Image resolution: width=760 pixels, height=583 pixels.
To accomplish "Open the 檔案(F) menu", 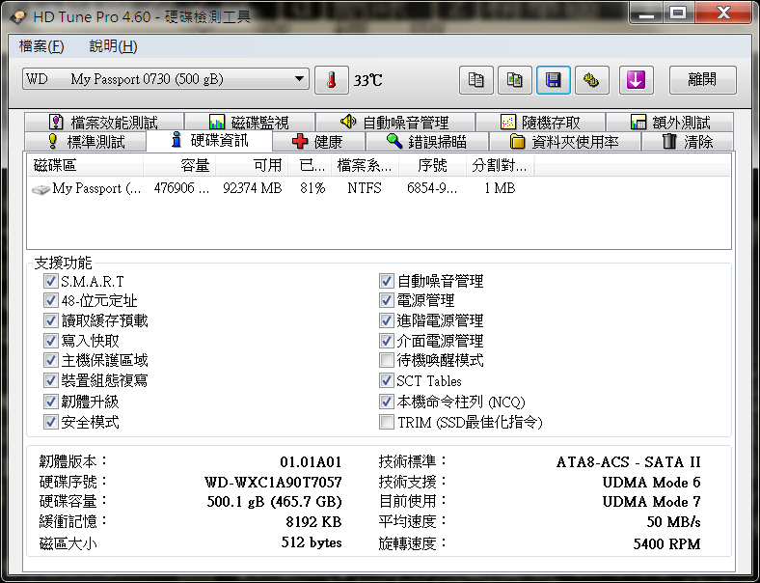I will click(x=41, y=46).
